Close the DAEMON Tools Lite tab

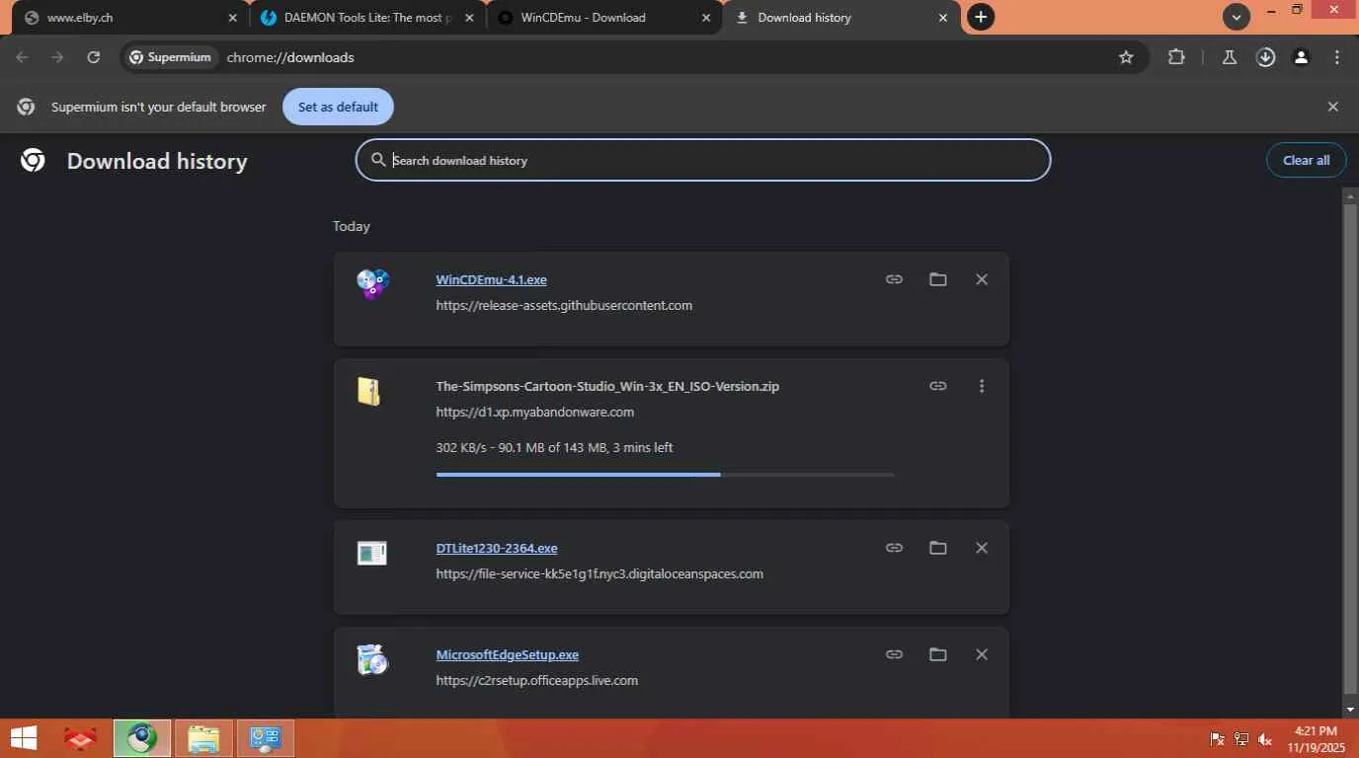click(x=469, y=18)
